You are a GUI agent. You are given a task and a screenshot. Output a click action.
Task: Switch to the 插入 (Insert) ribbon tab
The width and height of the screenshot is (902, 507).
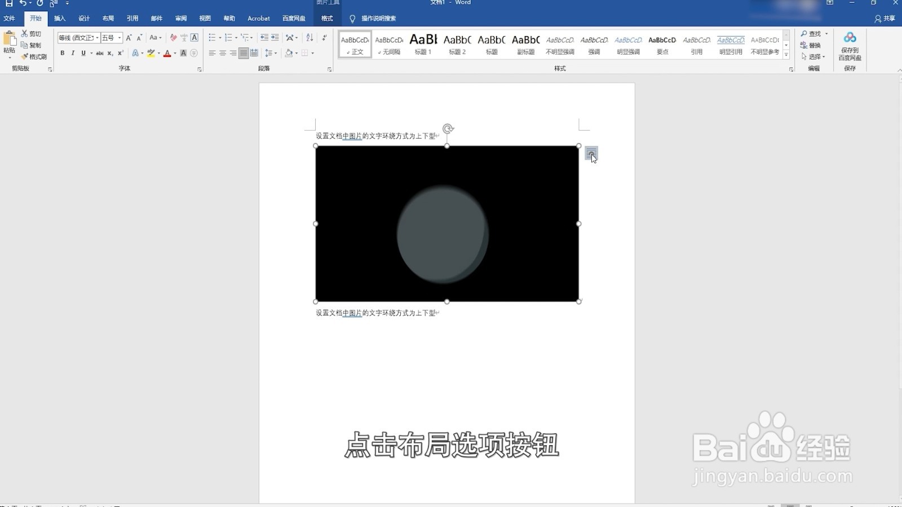tap(60, 17)
